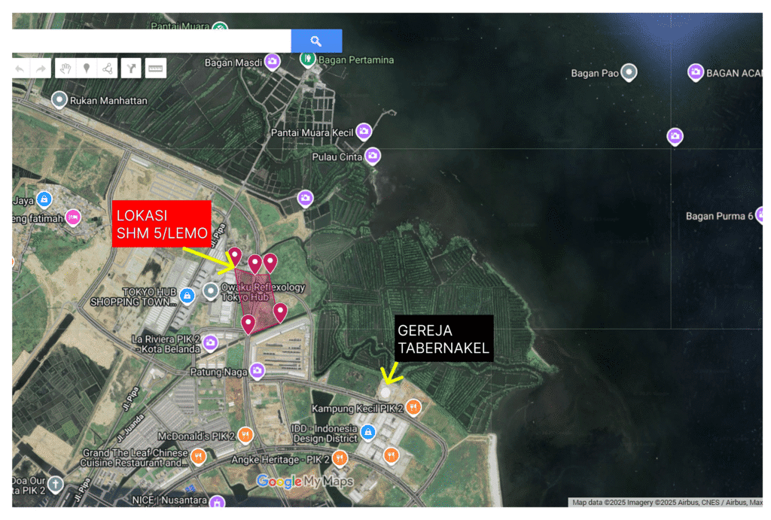Image resolution: width=771 pixels, height=520 pixels.
Task: Select the Draw a line tool
Action: pyautogui.click(x=108, y=69)
